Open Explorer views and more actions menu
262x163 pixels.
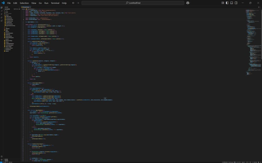(19, 7)
